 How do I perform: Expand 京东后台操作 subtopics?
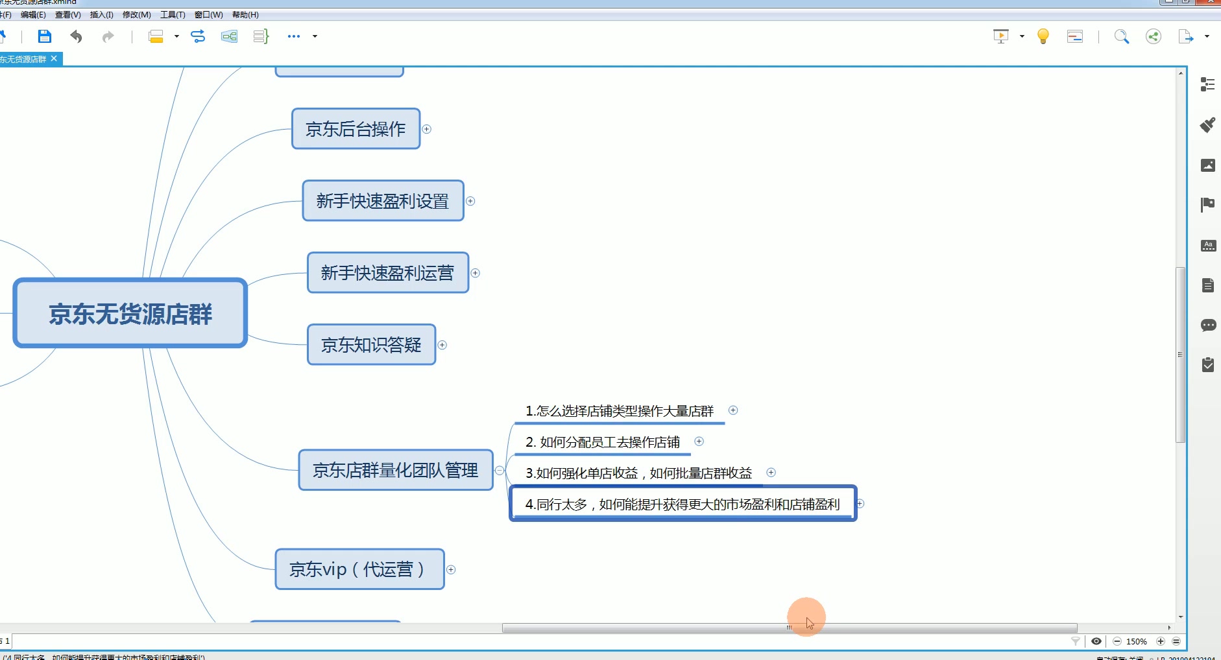click(427, 129)
